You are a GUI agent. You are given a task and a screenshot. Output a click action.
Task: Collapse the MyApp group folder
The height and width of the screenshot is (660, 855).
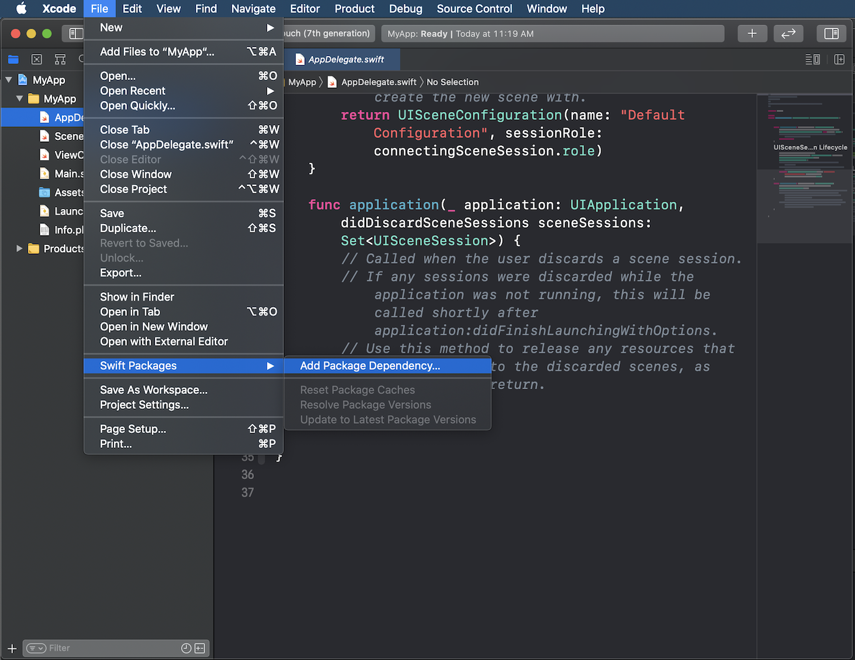[x=20, y=99]
